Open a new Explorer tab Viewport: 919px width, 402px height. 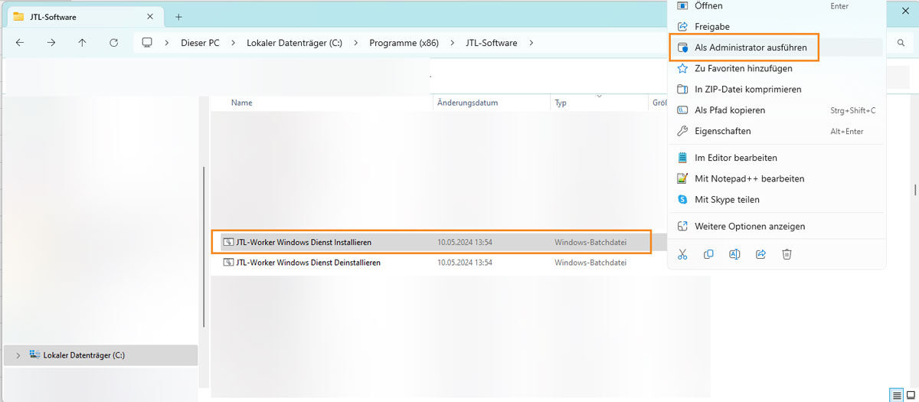[x=178, y=16]
